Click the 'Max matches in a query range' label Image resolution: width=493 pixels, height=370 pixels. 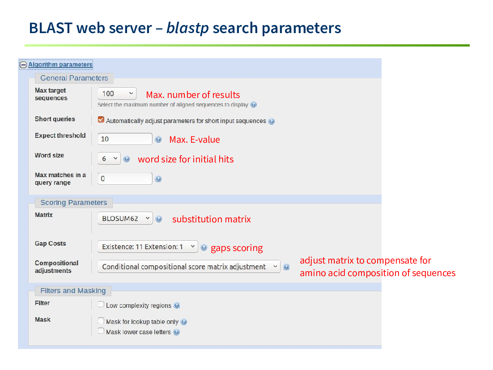tap(60, 179)
